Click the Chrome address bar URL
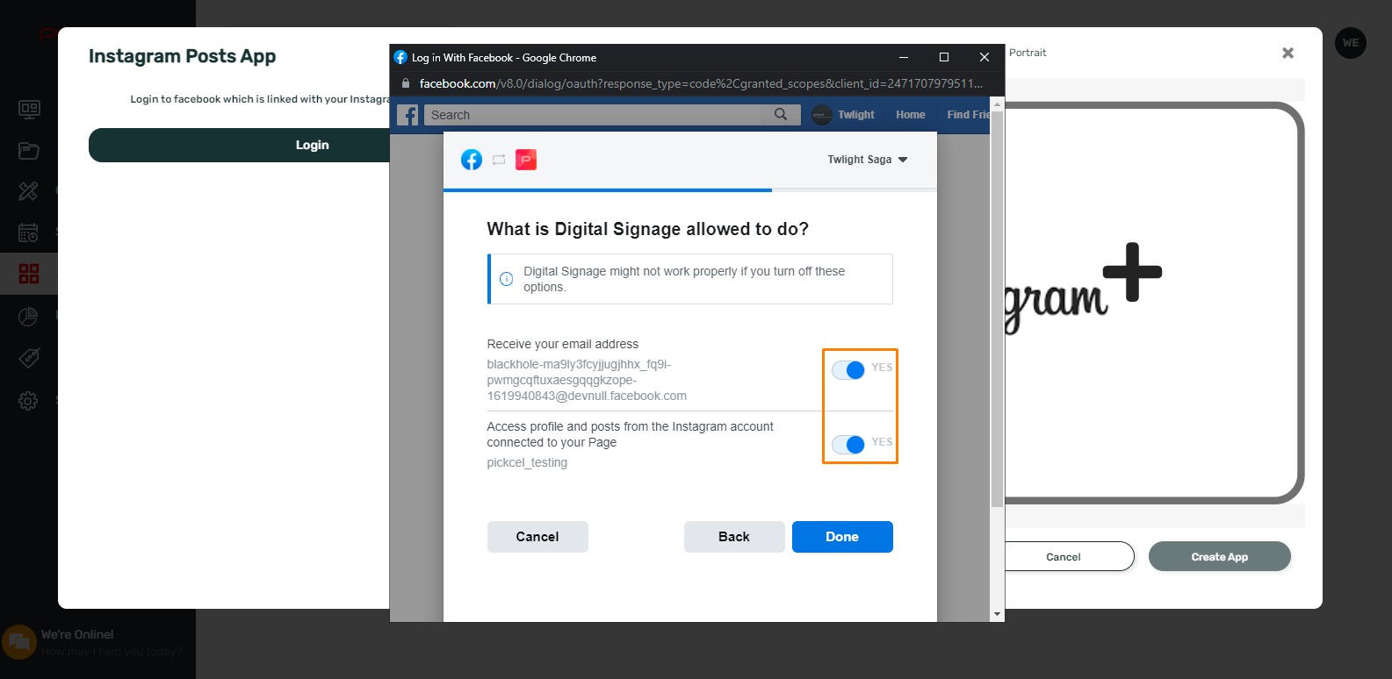 pos(701,83)
